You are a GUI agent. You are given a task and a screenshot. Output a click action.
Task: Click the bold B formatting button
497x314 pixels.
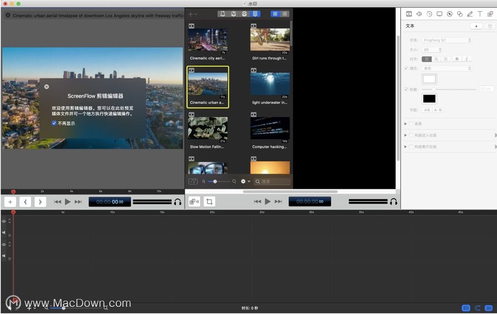coord(457,59)
